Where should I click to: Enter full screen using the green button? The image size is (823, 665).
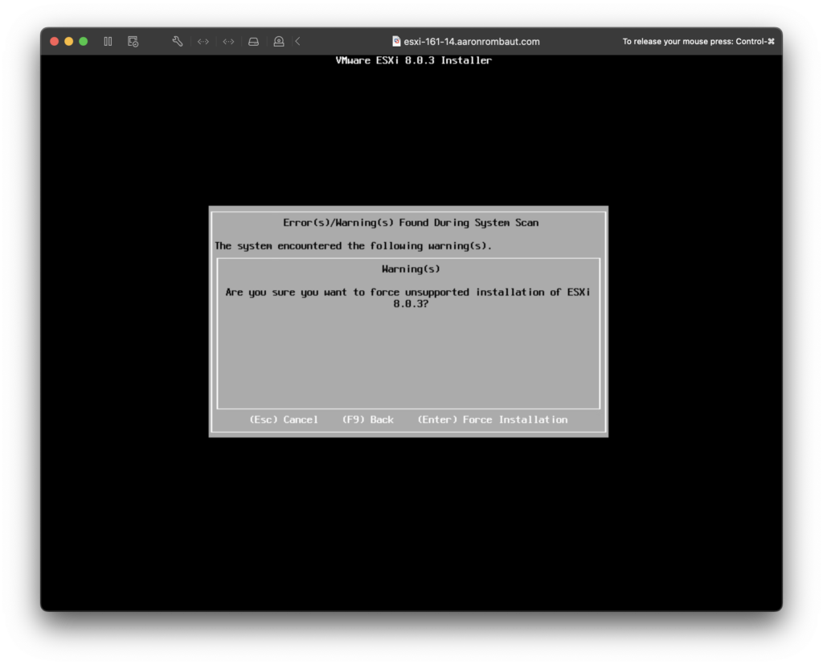pos(83,41)
